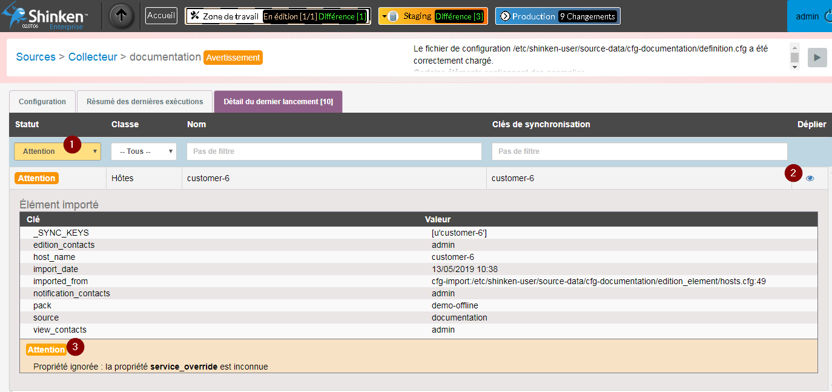Click the Production arrow icon

(x=505, y=16)
